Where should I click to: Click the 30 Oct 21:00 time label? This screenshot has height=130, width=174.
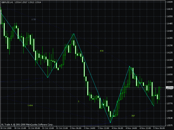[20, 128]
